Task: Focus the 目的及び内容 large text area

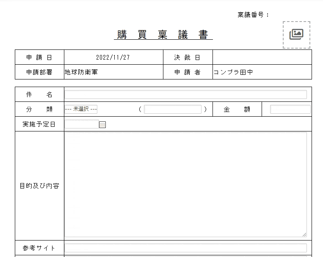Action: [185, 185]
